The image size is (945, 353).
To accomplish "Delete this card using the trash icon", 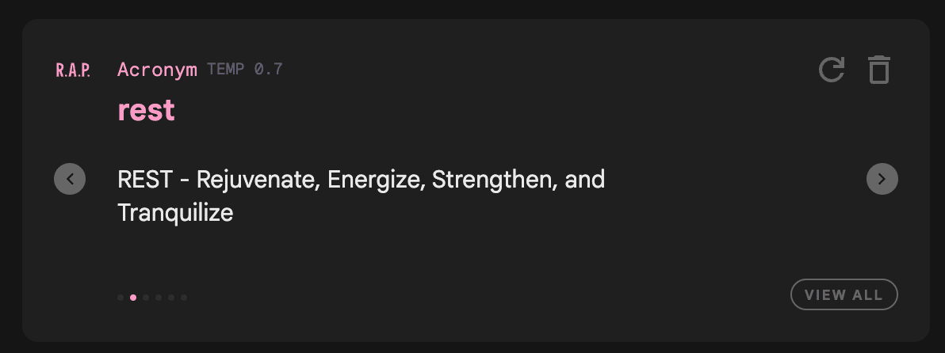I will click(879, 70).
